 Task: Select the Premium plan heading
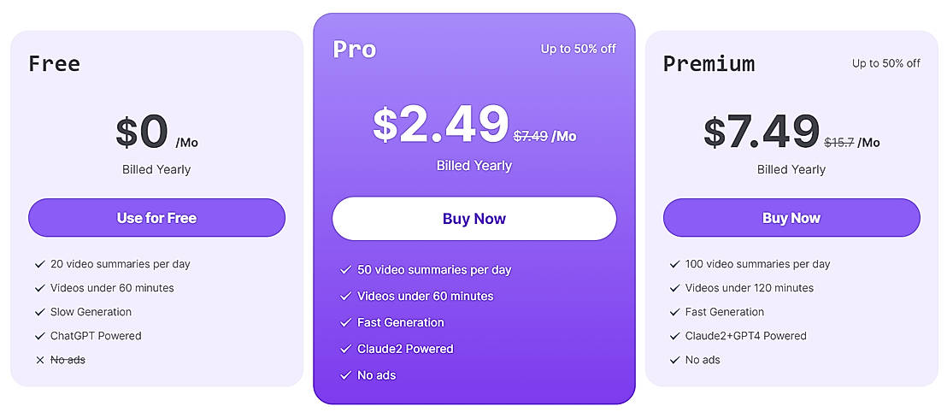coord(709,64)
